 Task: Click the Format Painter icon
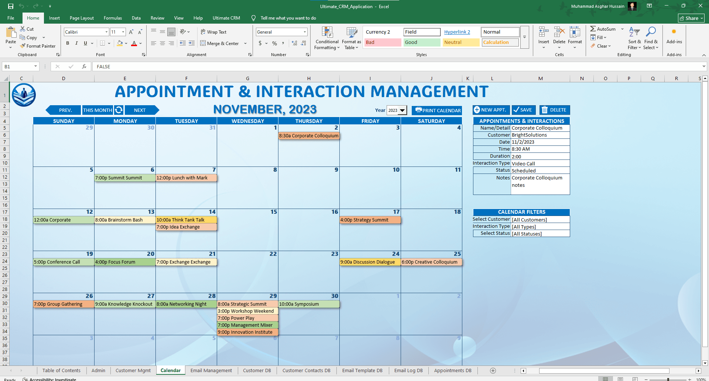coord(23,46)
